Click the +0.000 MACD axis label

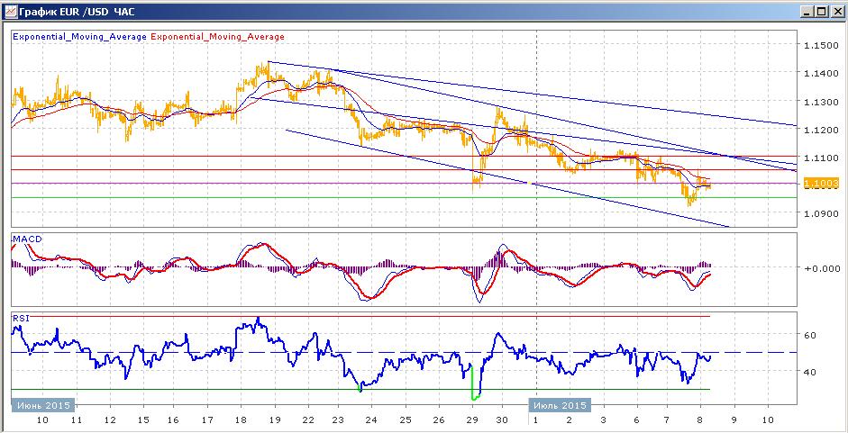coord(820,267)
